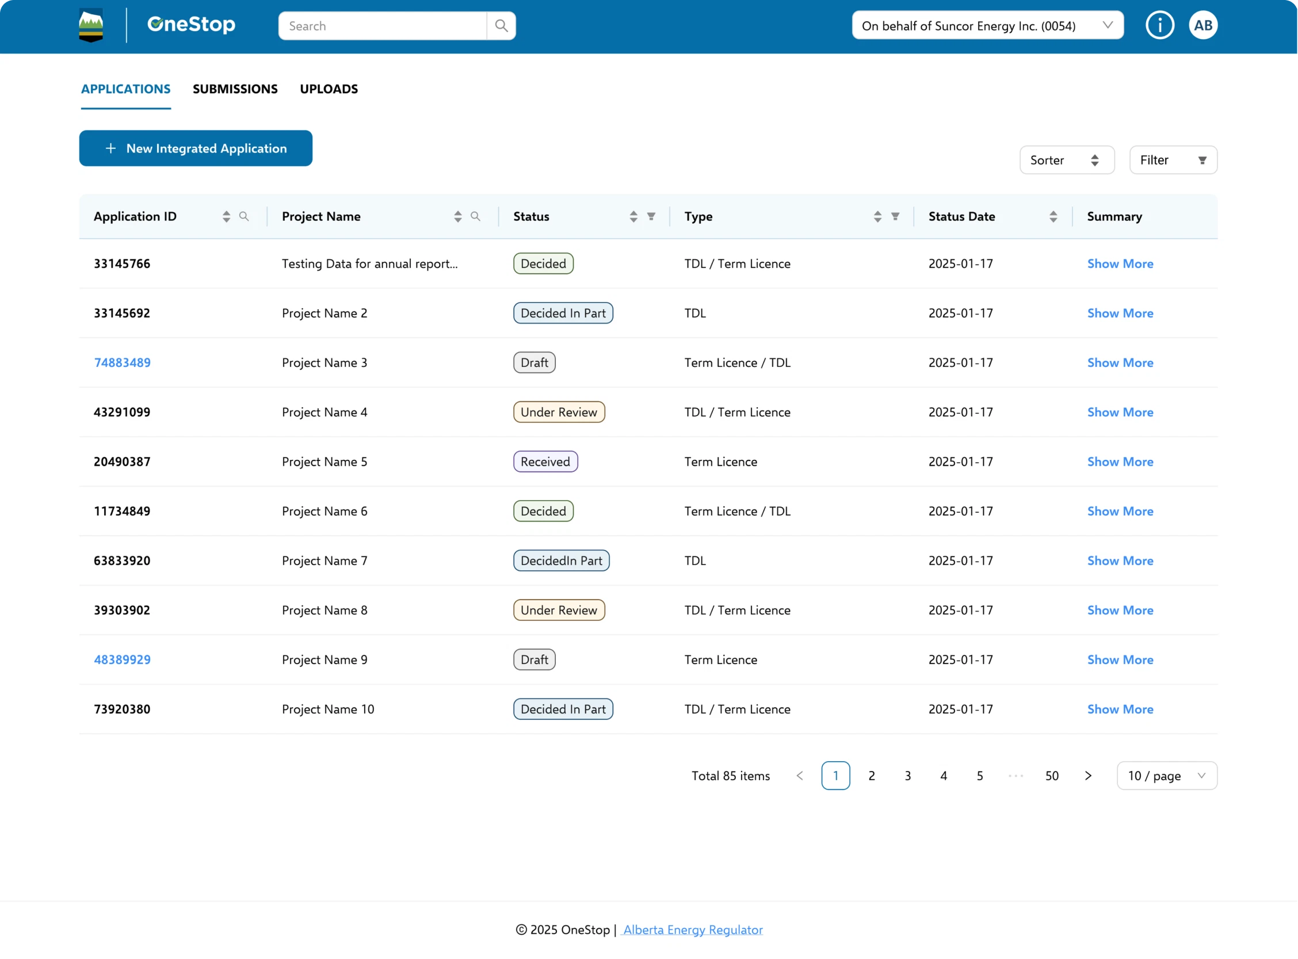This screenshot has width=1298, height=959.
Task: Search within Project Name column
Action: (476, 217)
